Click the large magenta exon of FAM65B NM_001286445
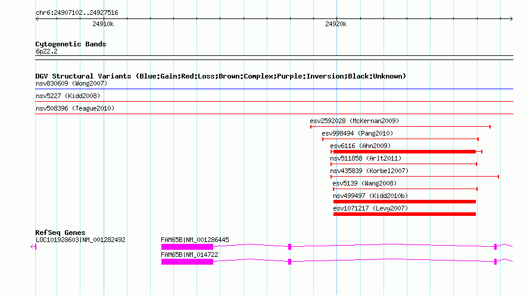The height and width of the screenshot is (295, 530). pos(187,247)
